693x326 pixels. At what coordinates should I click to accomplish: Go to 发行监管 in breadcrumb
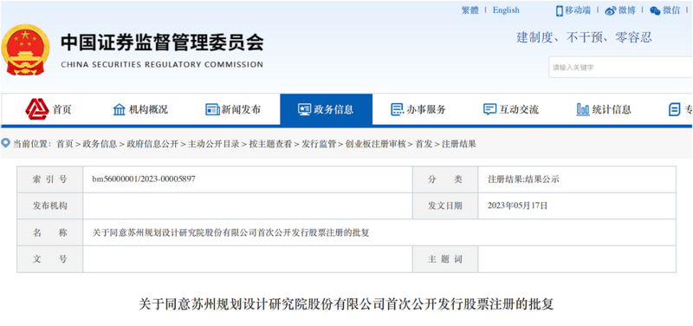(x=319, y=144)
